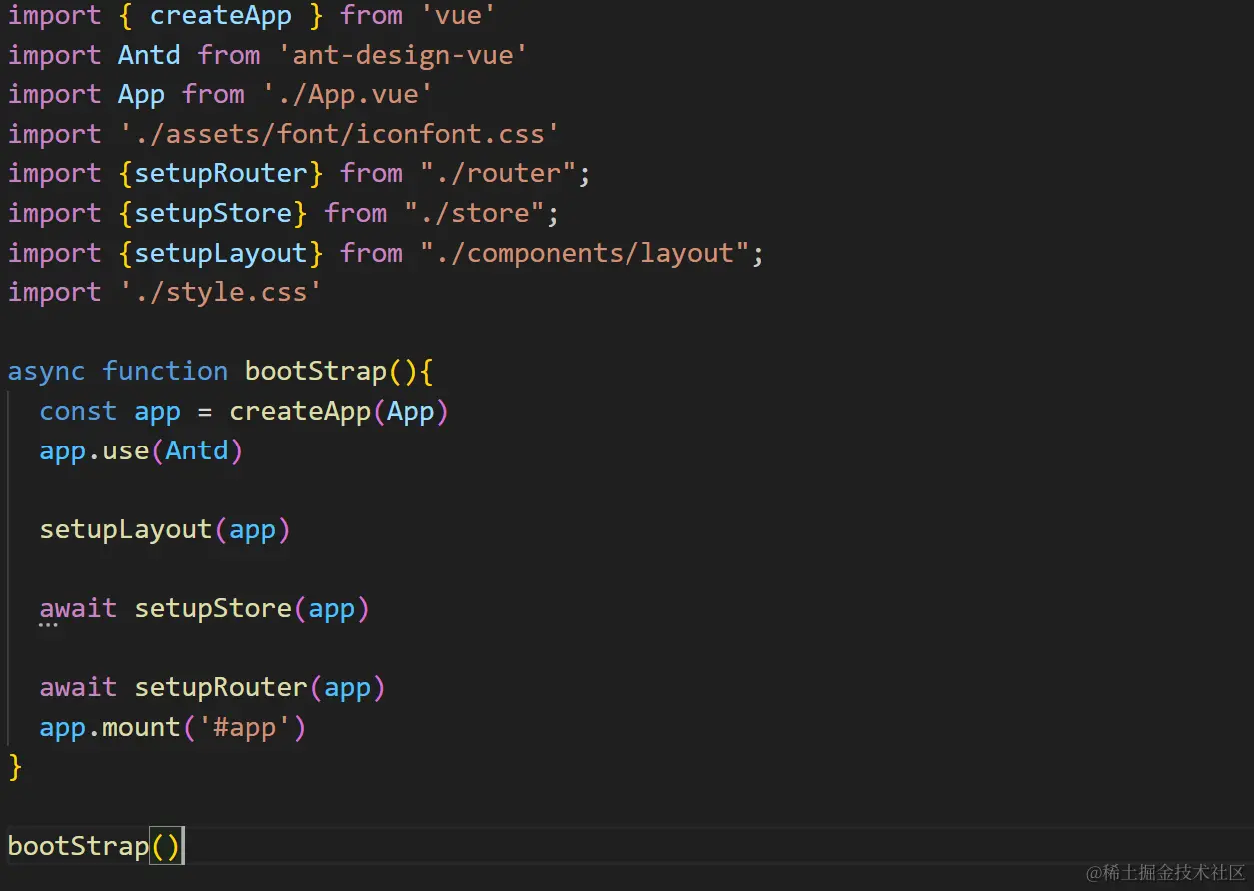Click the async keyword
The width and height of the screenshot is (1254, 891).
47,372
